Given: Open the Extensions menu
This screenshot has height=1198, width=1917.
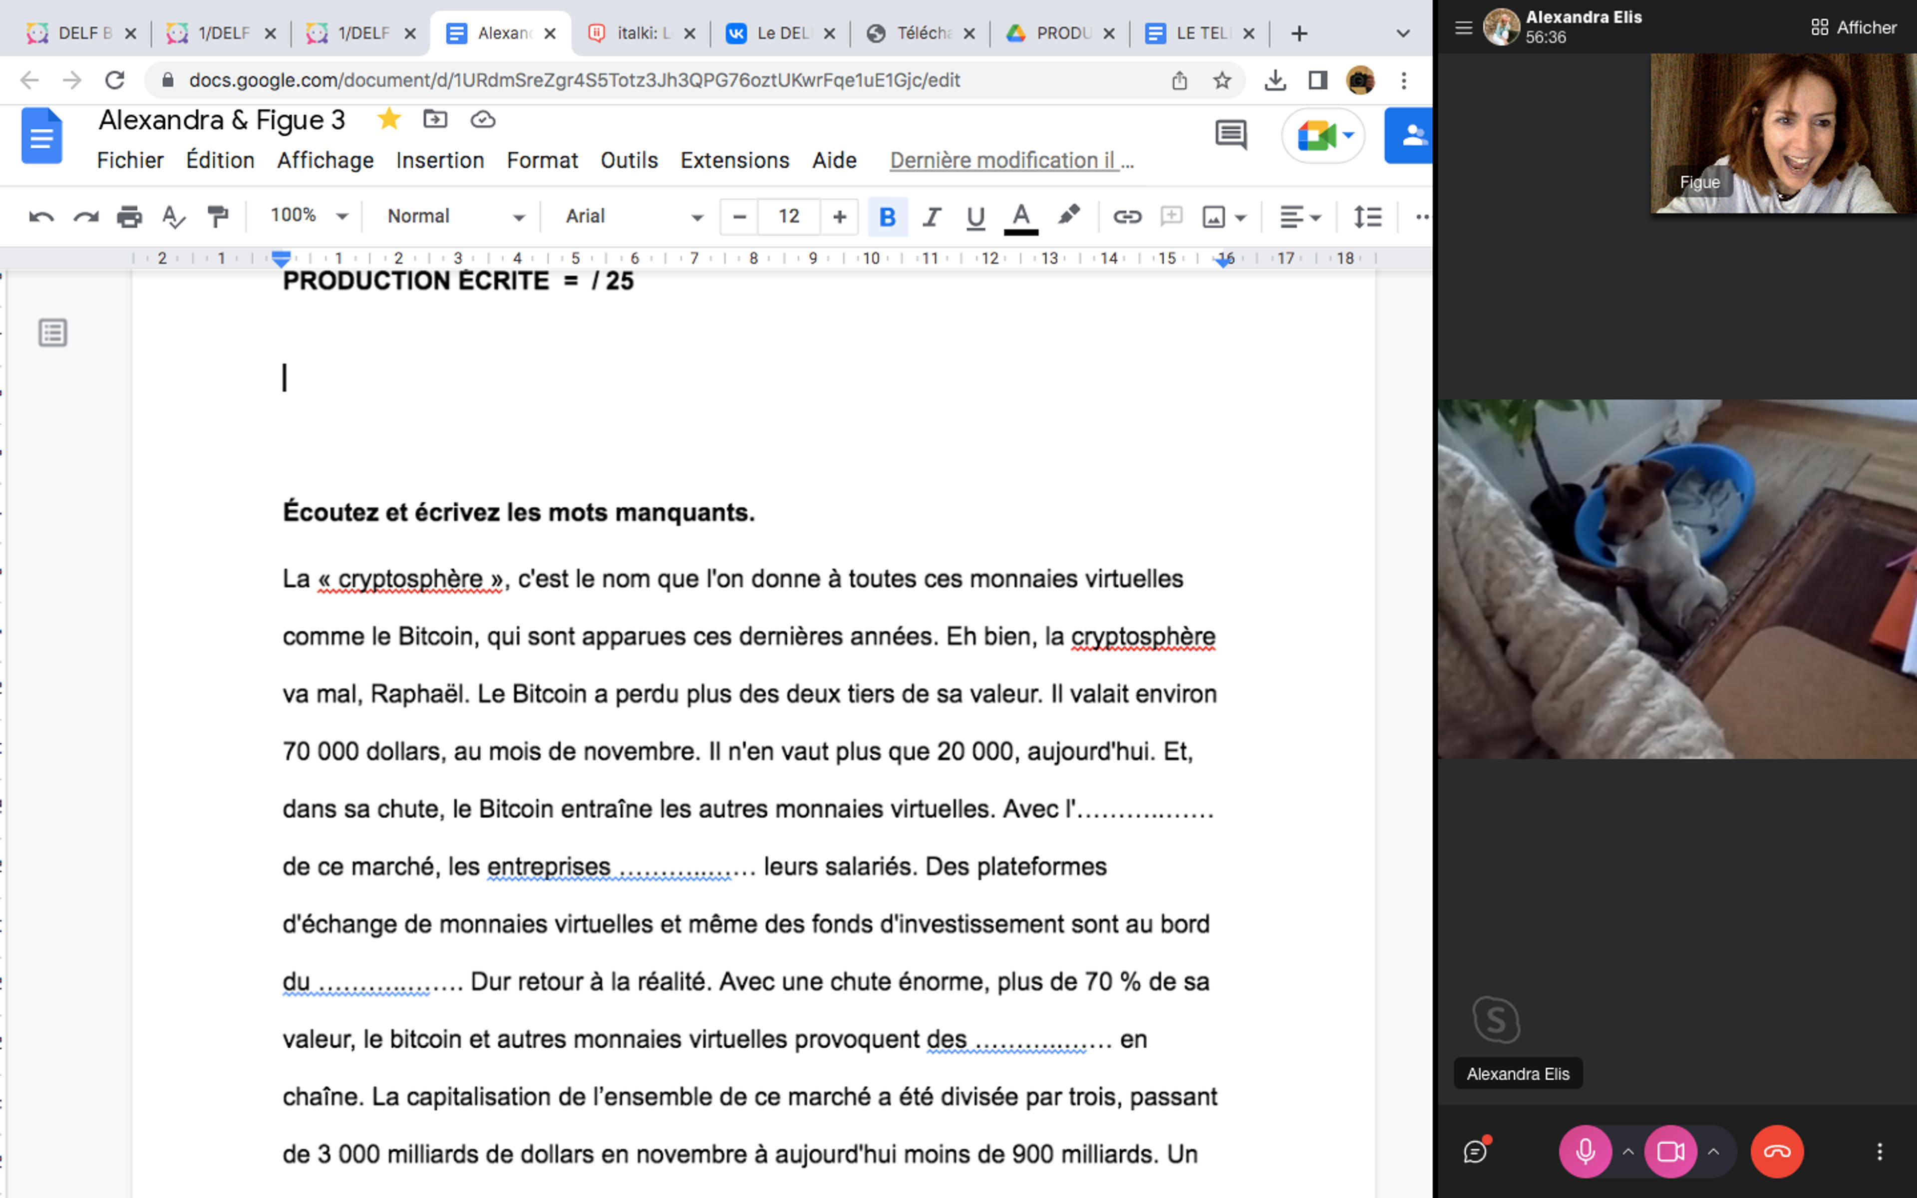Looking at the screenshot, I should [734, 160].
